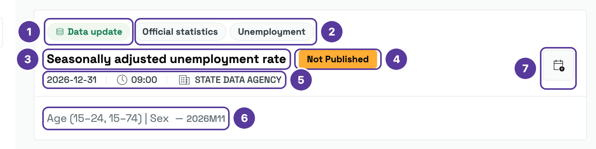Click the 2026-12-31 release date
The height and width of the screenshot is (149, 596).
pos(72,80)
